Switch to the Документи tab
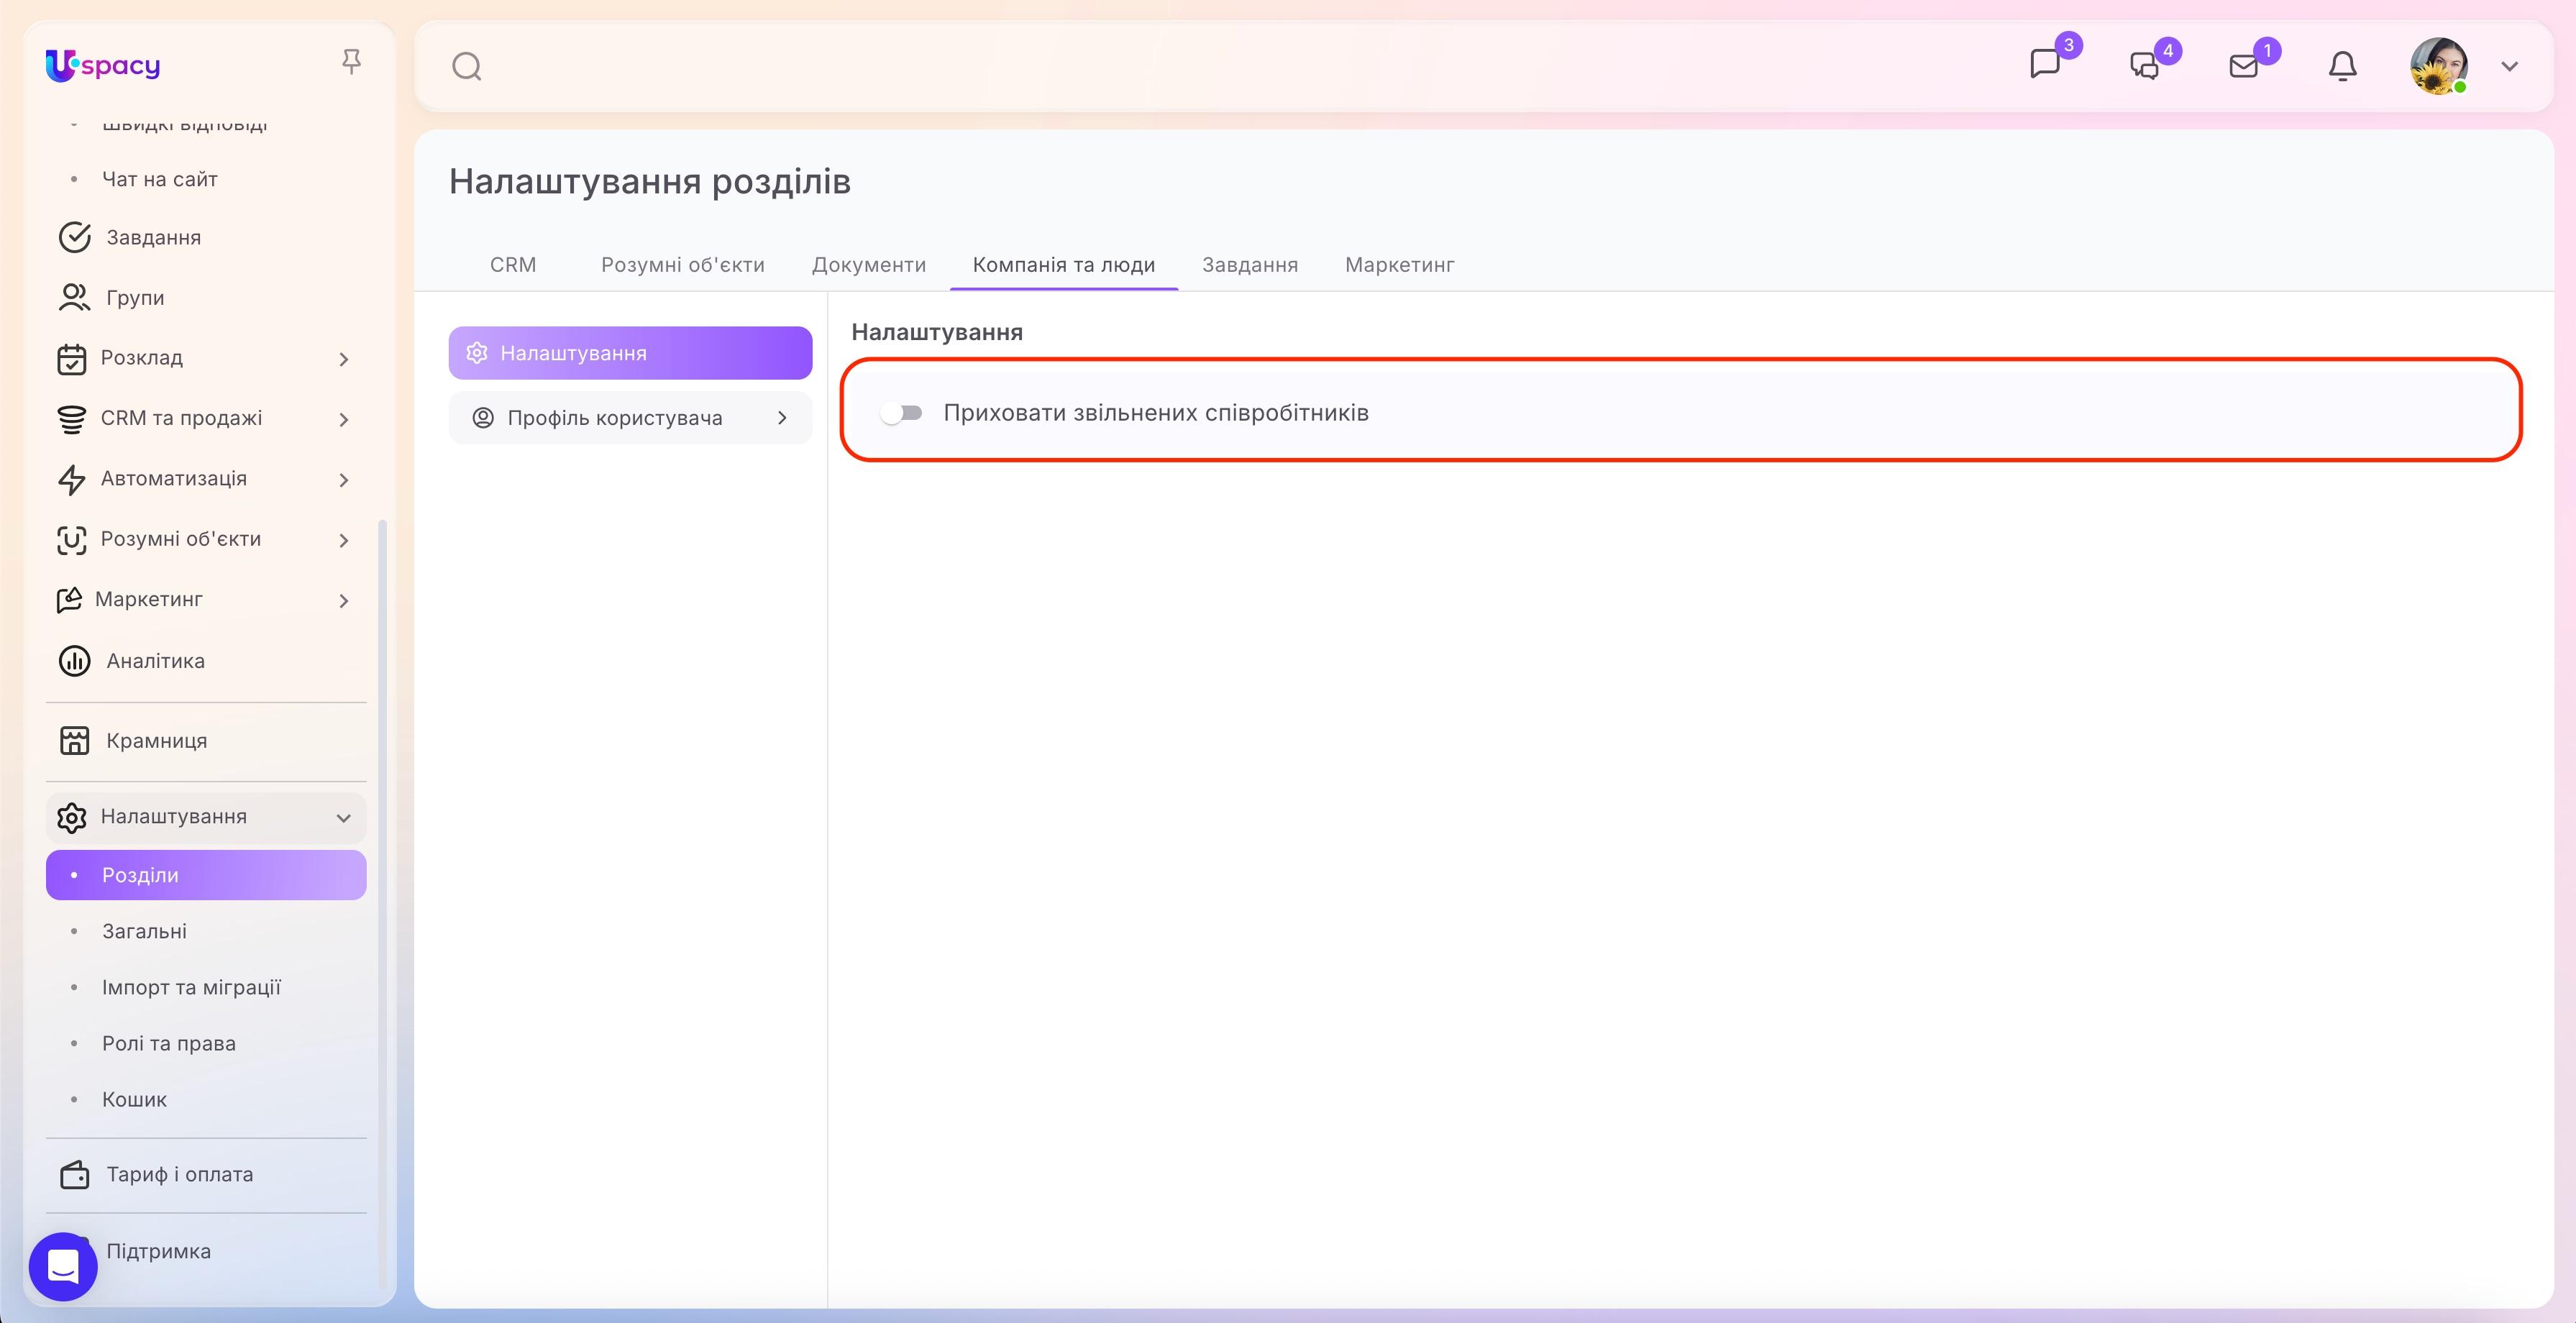The width and height of the screenshot is (2576, 1323). click(x=868, y=265)
